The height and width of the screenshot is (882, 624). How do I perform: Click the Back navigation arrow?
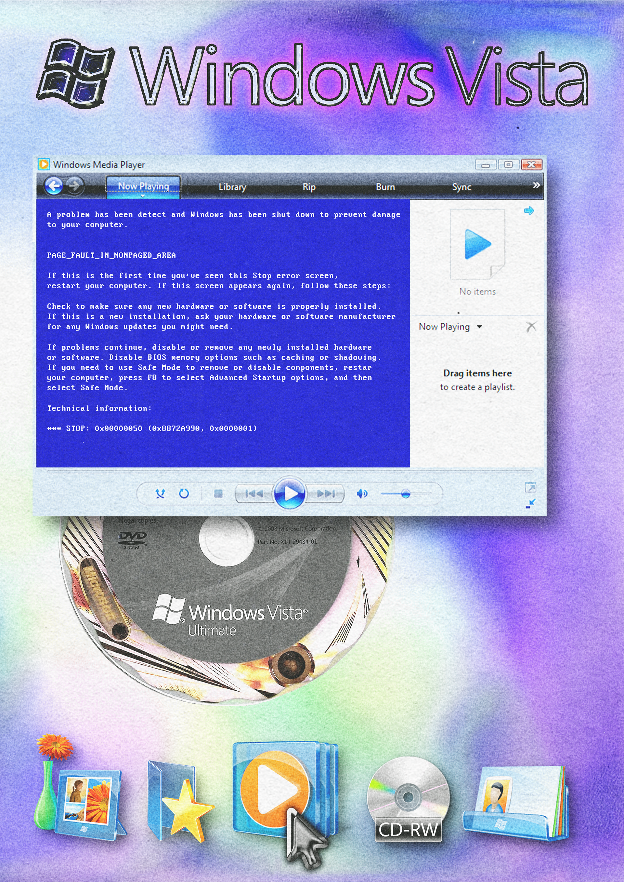point(54,186)
